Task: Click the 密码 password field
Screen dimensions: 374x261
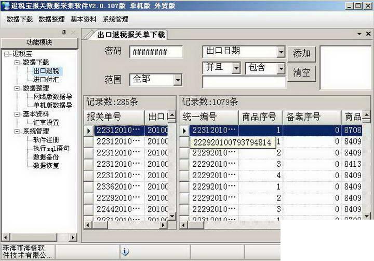Action: click(156, 52)
